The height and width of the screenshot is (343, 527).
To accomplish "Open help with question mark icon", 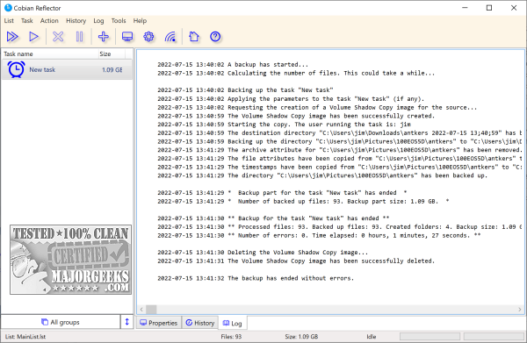I will [x=215, y=37].
